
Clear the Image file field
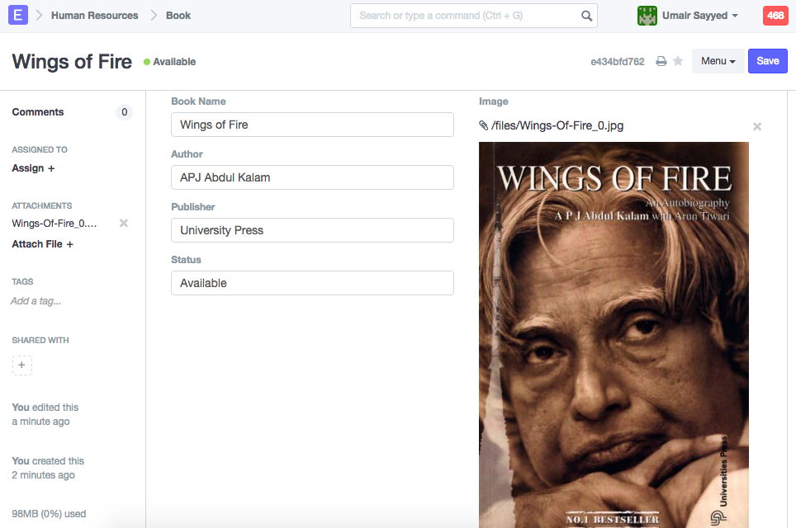pos(757,126)
